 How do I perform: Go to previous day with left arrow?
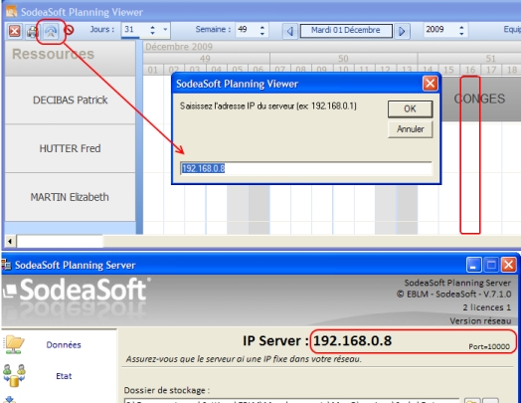click(x=290, y=31)
